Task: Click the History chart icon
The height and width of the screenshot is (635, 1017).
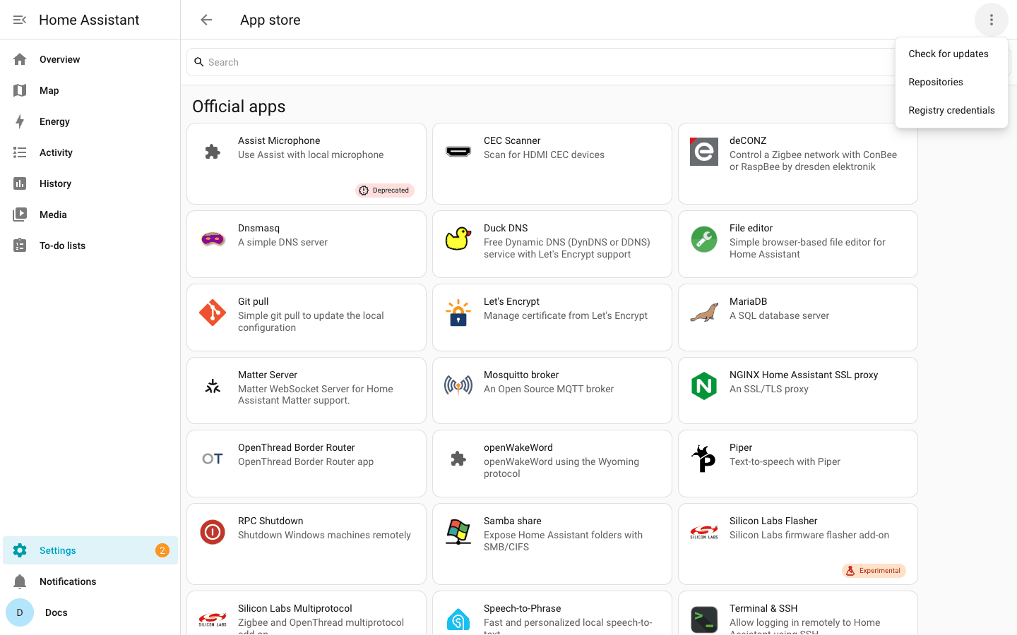Action: [x=20, y=183]
